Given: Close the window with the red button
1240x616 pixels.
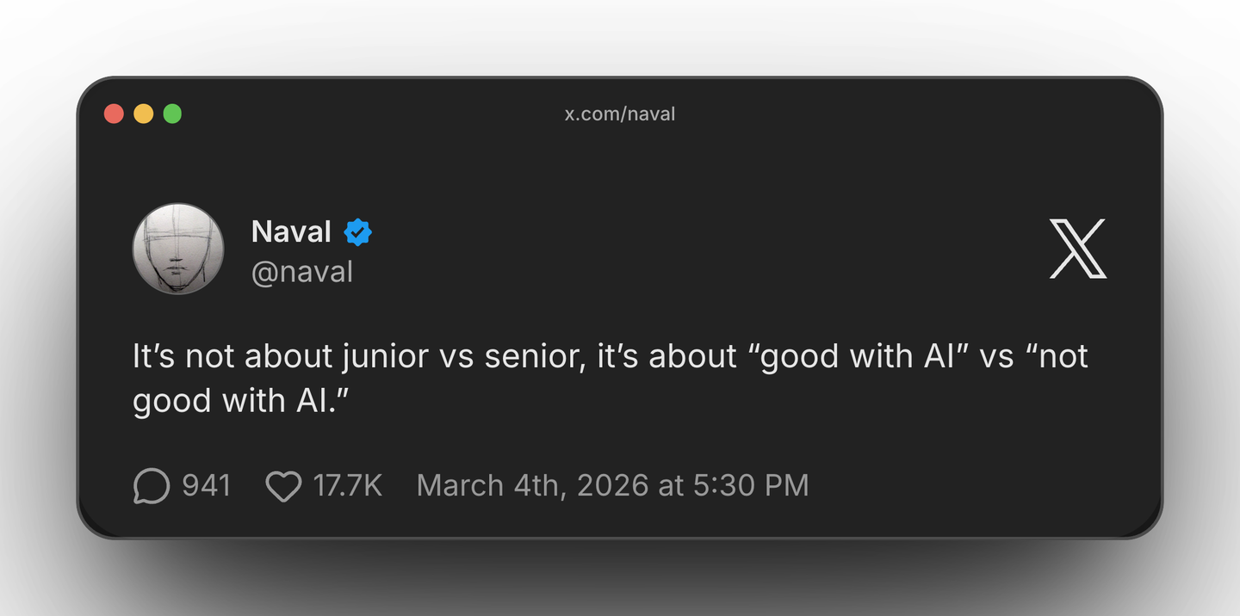Looking at the screenshot, I should point(114,113).
